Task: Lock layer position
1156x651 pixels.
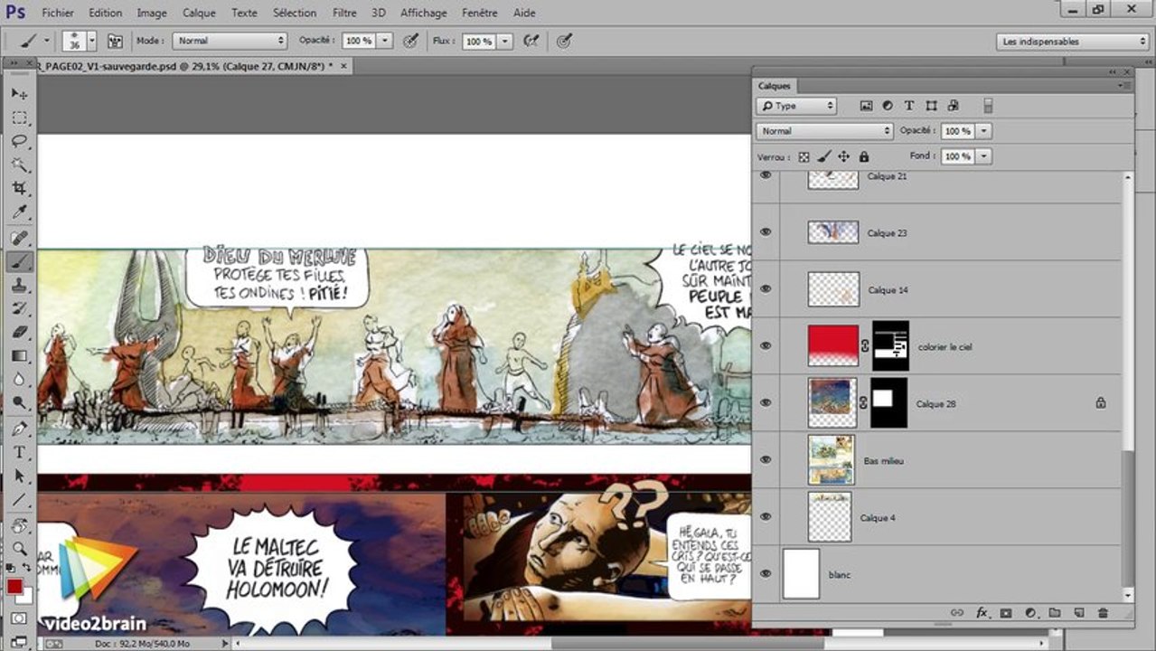Action: pyautogui.click(x=843, y=156)
